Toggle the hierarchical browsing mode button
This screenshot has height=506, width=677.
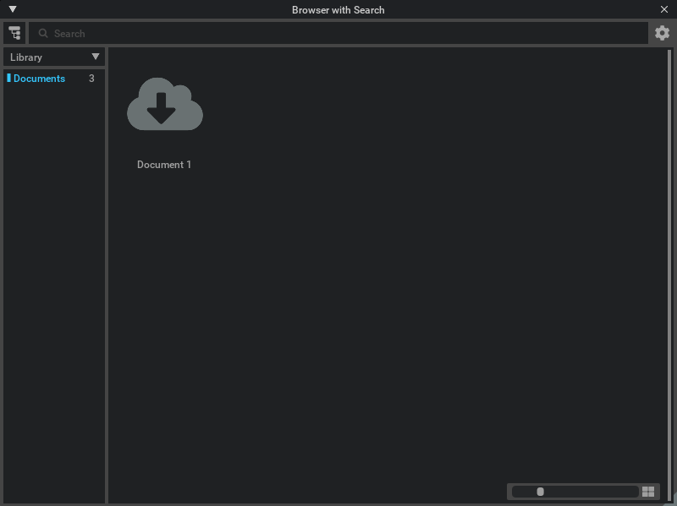point(14,32)
